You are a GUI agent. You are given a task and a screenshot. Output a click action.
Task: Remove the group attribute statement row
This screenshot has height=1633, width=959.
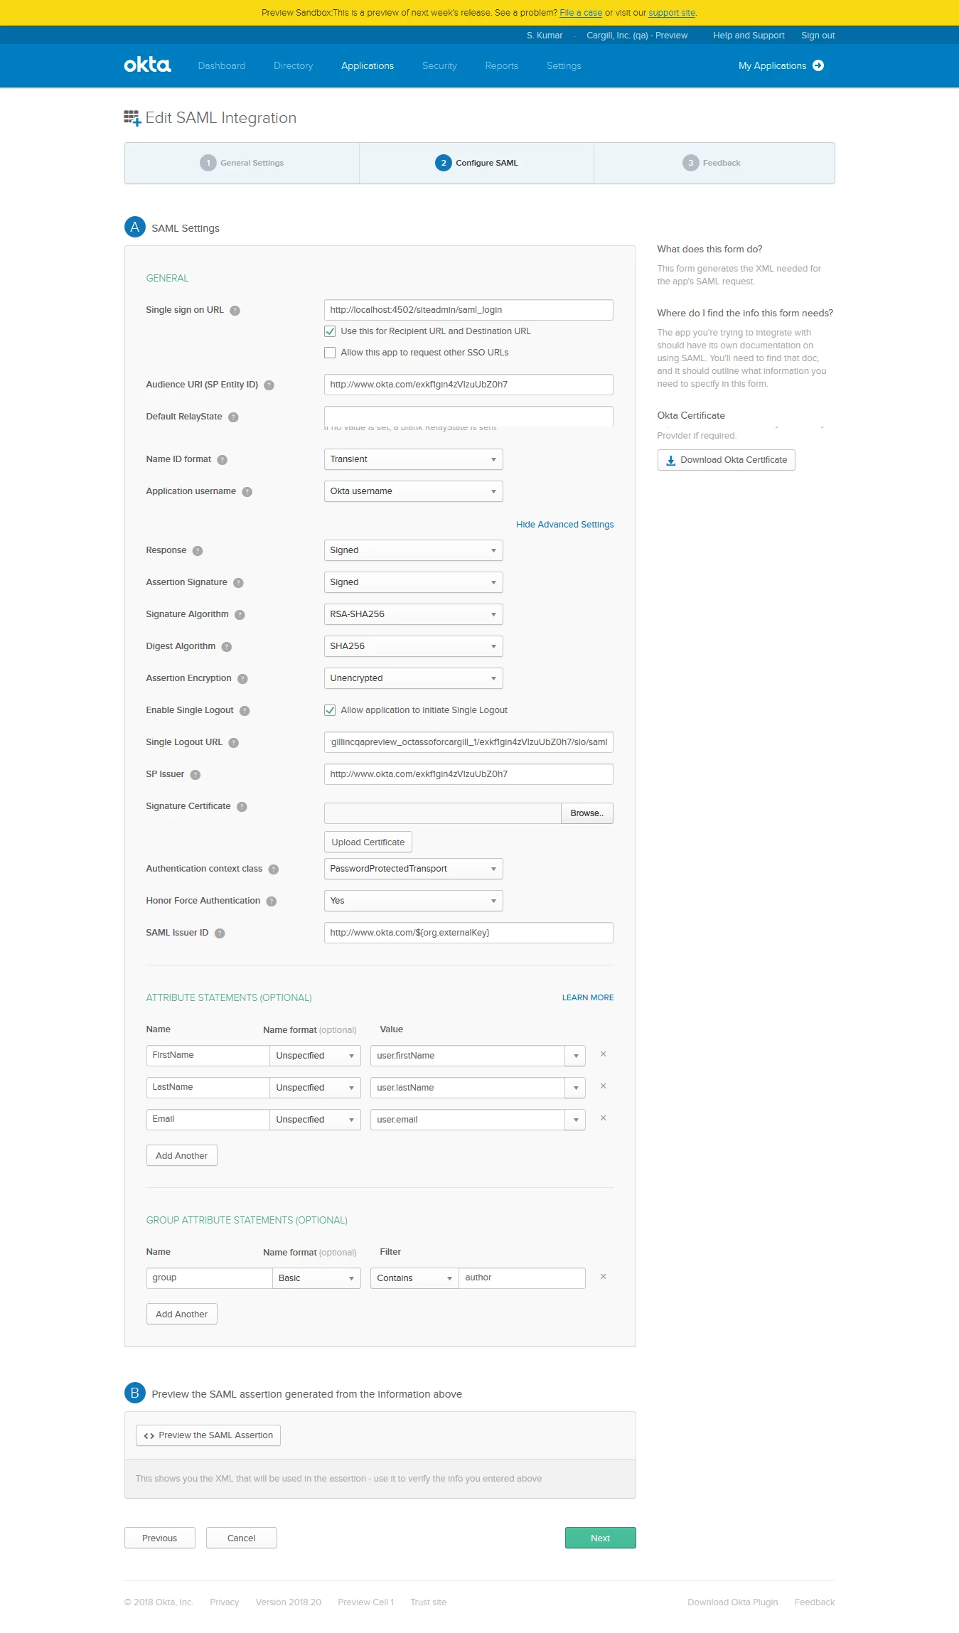(603, 1277)
